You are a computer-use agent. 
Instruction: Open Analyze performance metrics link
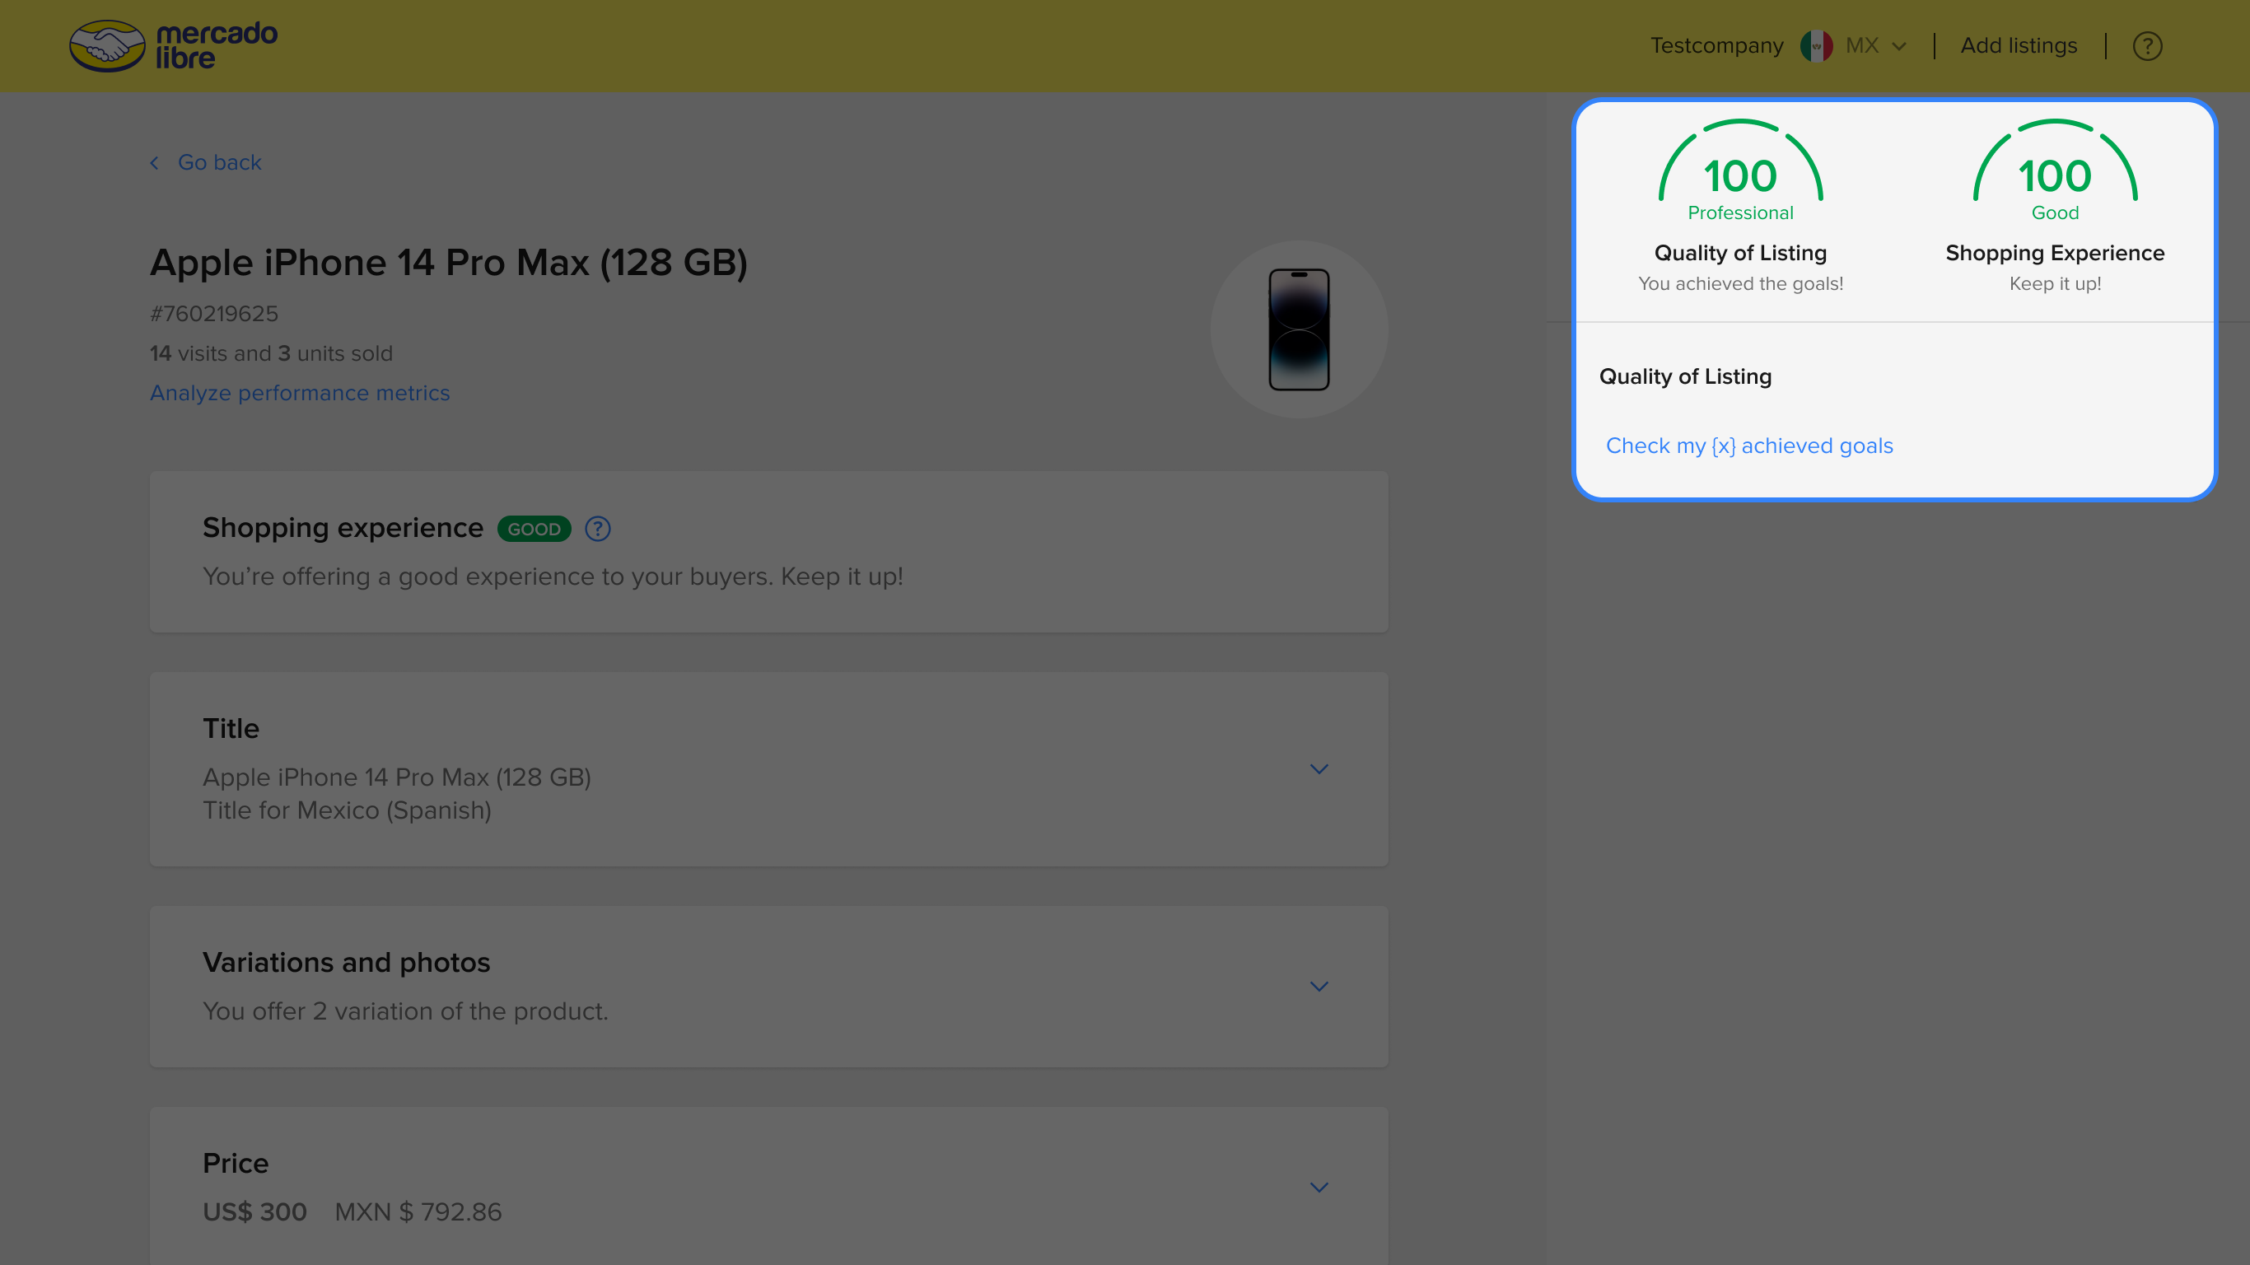(x=300, y=393)
